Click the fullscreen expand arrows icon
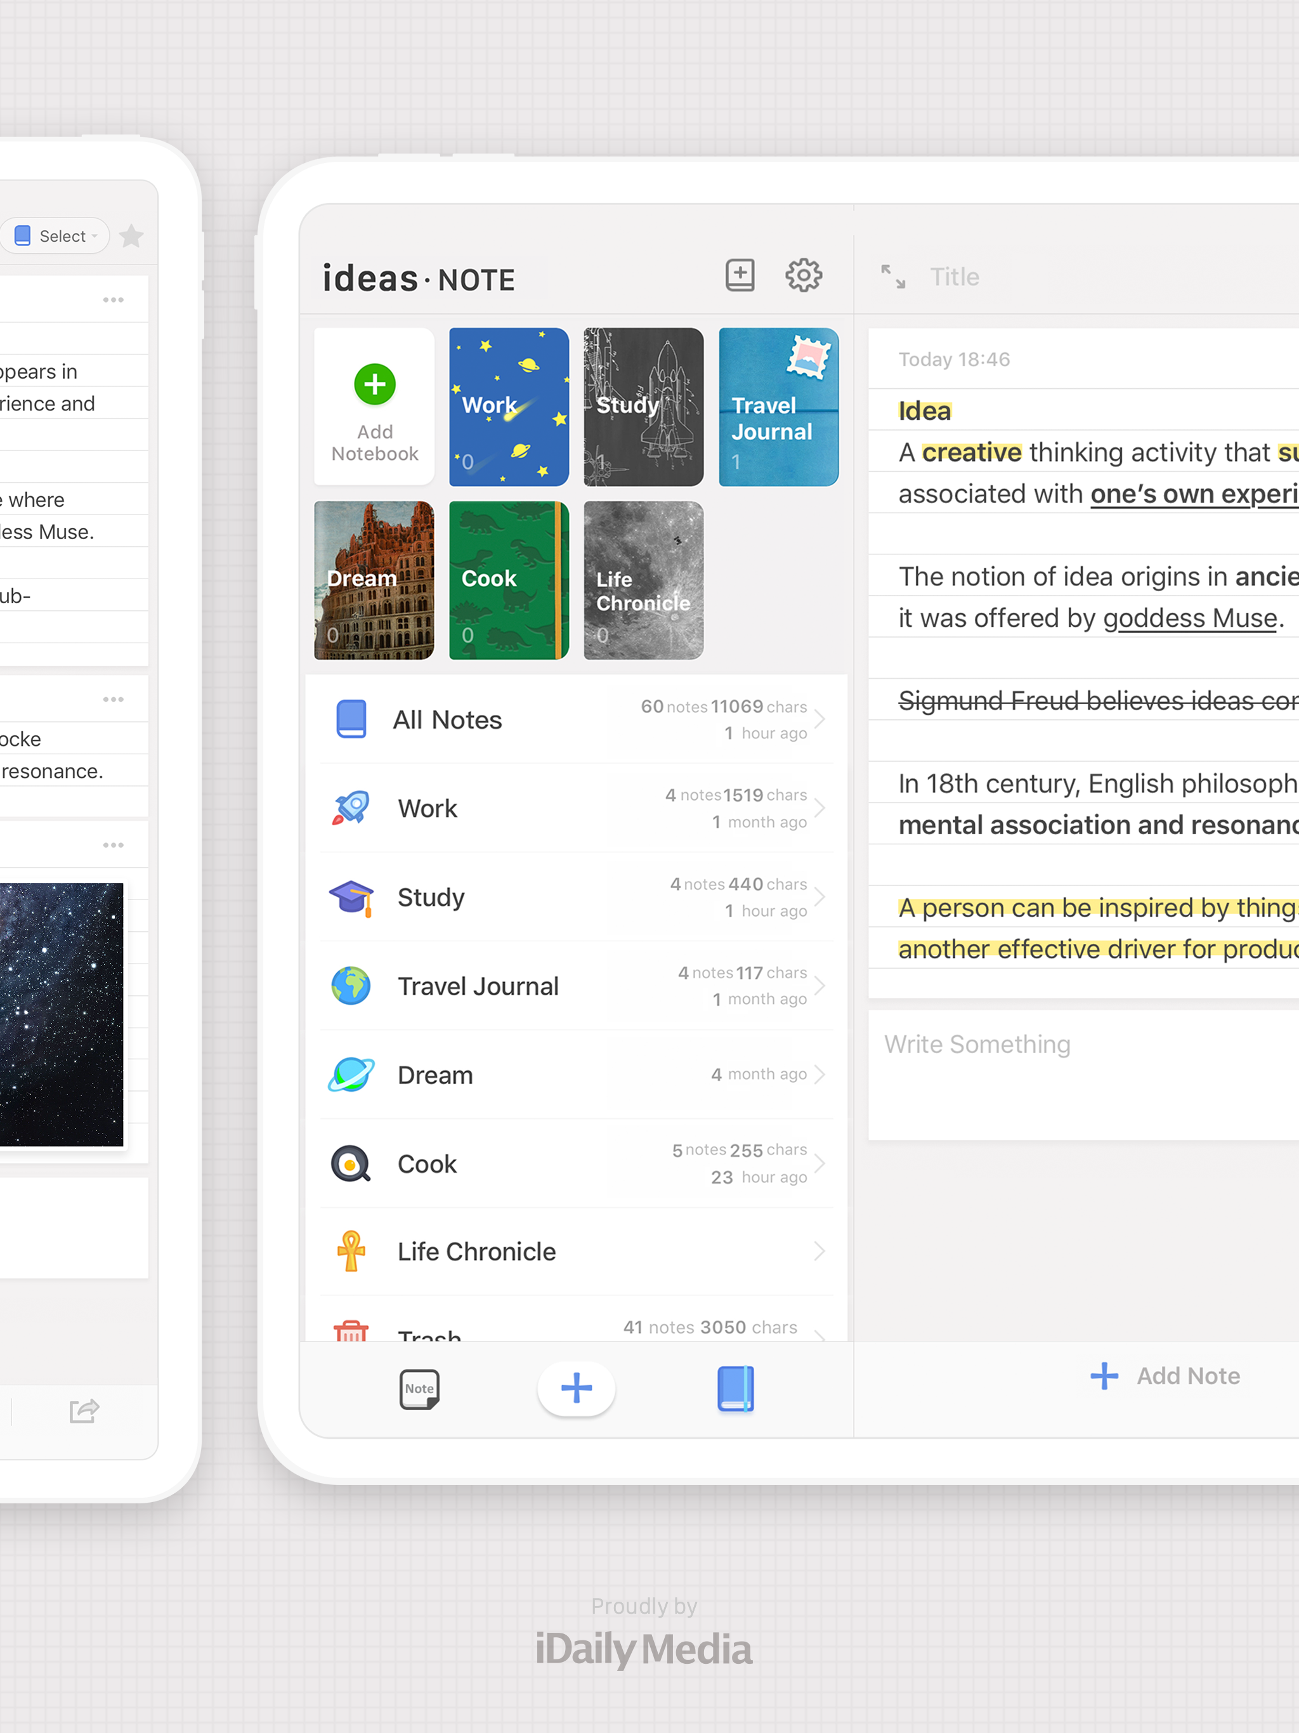Image resolution: width=1299 pixels, height=1733 pixels. pos(892,277)
